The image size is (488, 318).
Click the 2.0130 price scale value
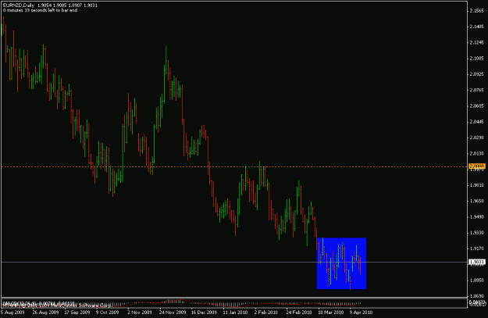(477, 153)
